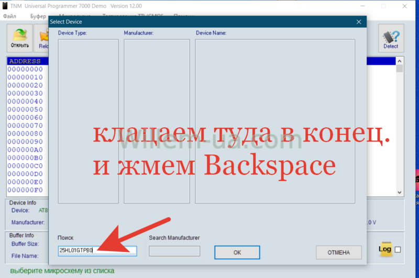
Task: Click the buffer scrollbar down arrow
Action: (x=400, y=192)
